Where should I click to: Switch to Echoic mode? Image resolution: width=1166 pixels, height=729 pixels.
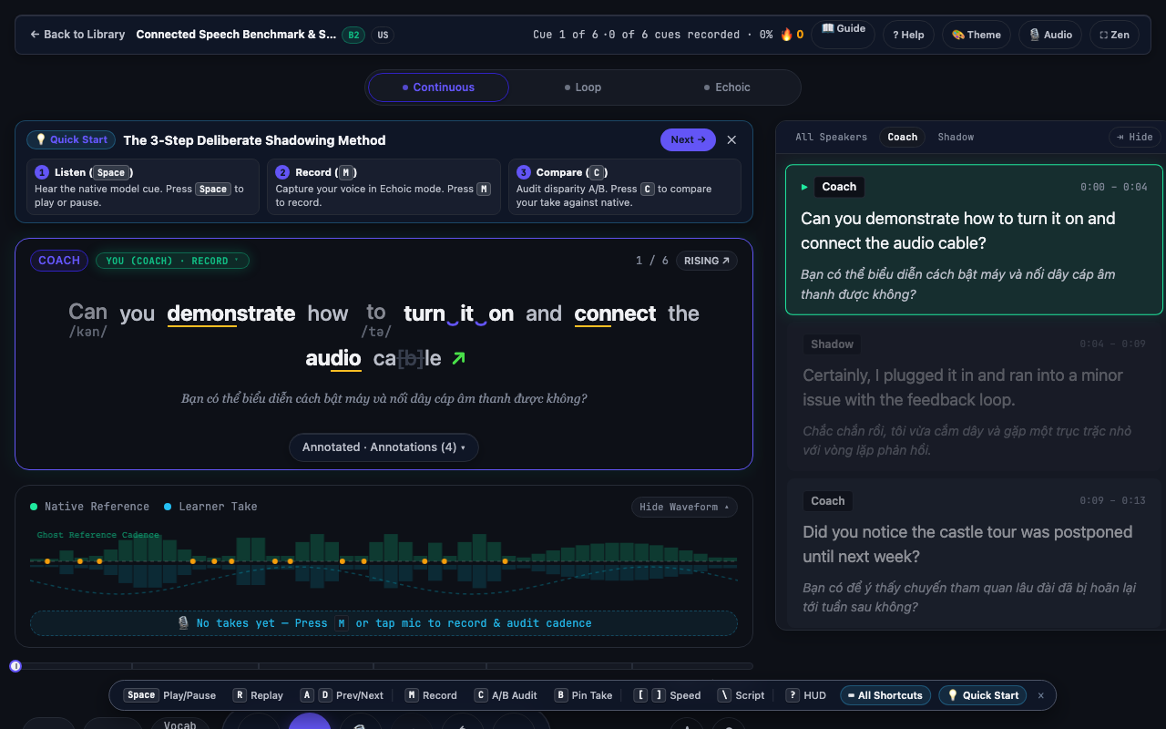(727, 87)
